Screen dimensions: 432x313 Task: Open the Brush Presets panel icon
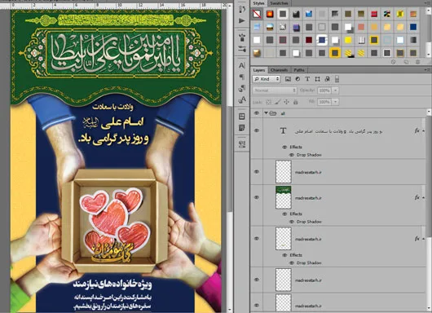click(242, 37)
